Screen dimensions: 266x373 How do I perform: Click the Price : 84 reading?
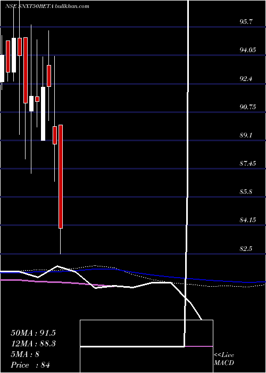click(30, 365)
